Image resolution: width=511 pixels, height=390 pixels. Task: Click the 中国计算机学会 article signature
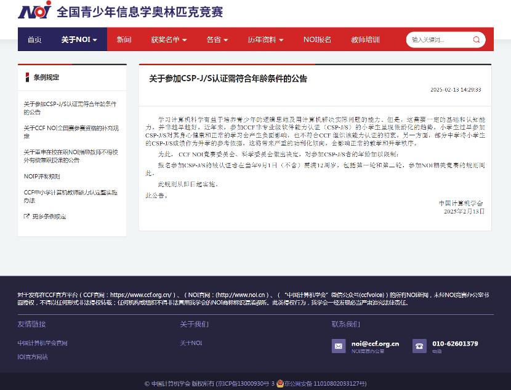[x=461, y=203]
